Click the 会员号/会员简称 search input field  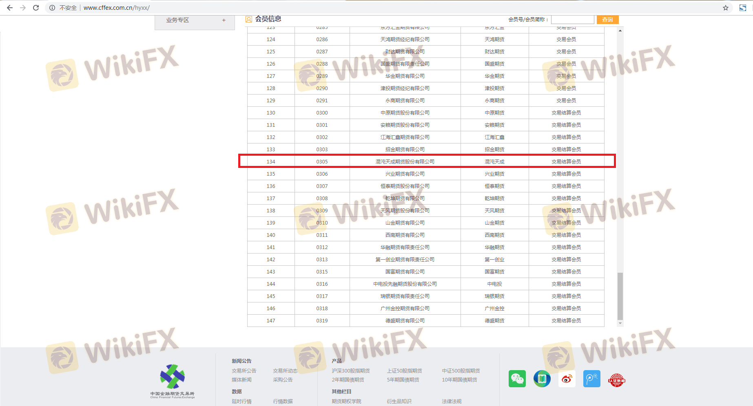(x=572, y=20)
